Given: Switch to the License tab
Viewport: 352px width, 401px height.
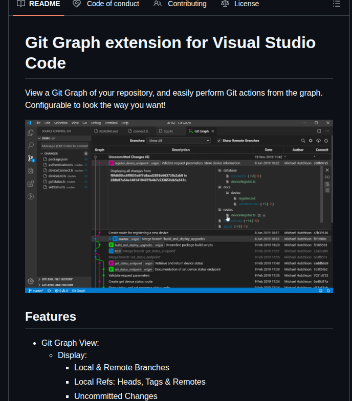Looking at the screenshot, I should [x=239, y=4].
